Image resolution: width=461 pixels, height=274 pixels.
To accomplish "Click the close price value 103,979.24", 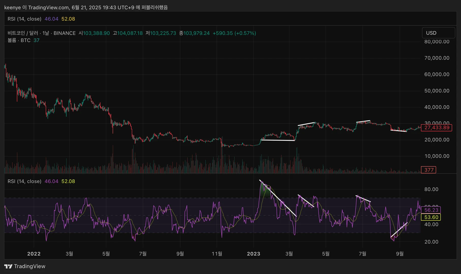I will (196, 33).
